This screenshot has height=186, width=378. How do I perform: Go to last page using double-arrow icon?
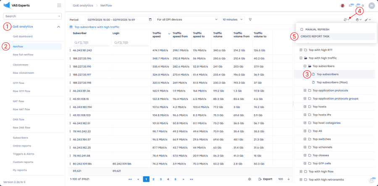click(191, 179)
